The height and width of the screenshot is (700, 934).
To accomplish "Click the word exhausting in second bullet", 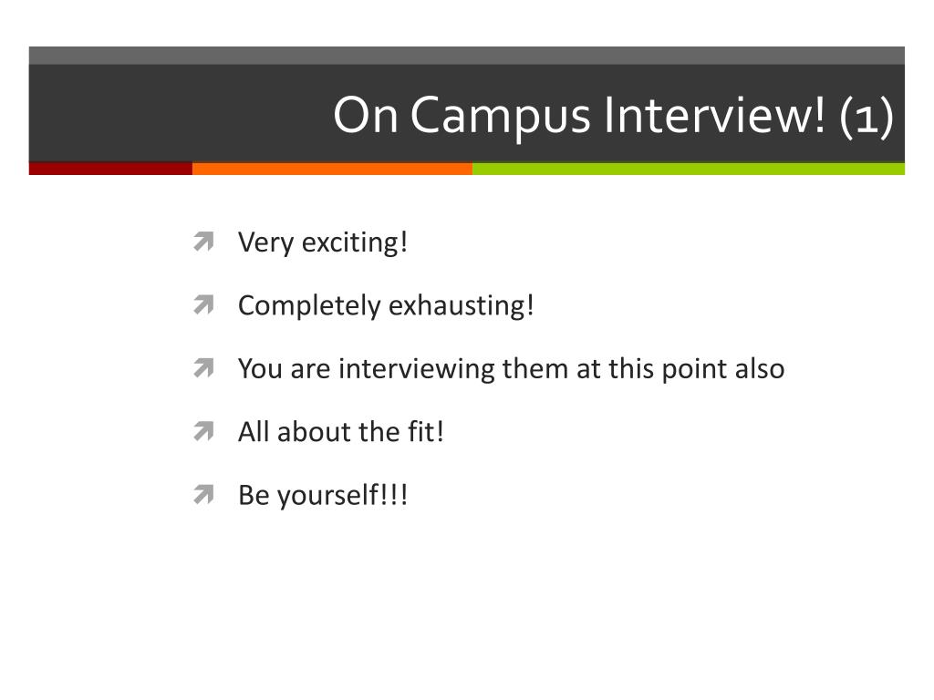I will point(462,306).
